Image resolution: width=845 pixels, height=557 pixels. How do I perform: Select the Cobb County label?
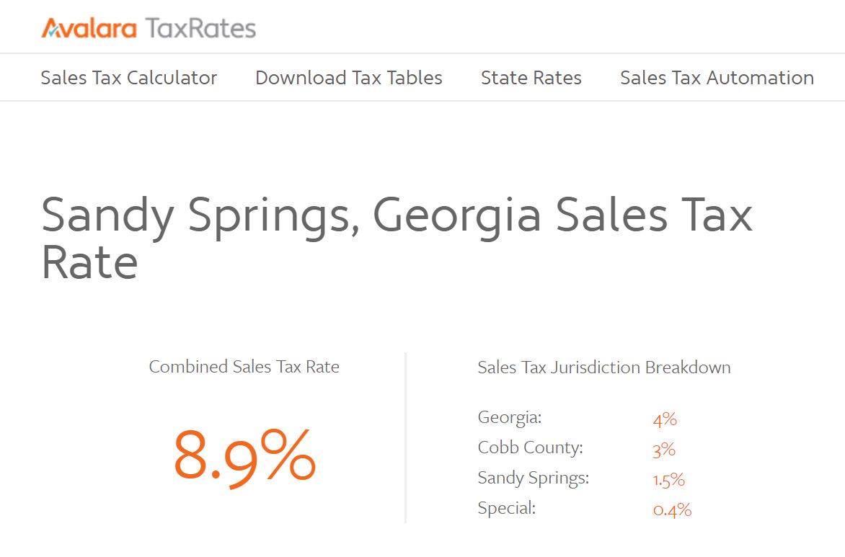530,447
